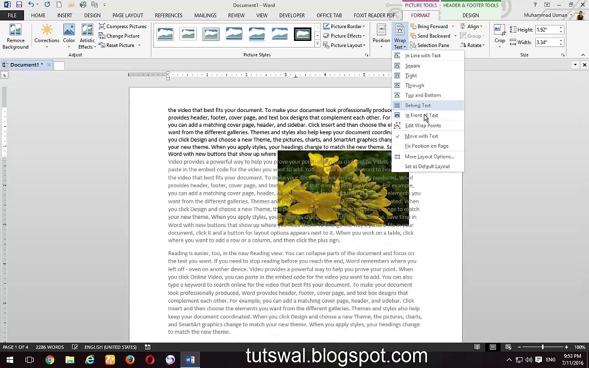This screenshot has width=589, height=368.
Task: Choose the Square wrap option
Action: [428, 66]
